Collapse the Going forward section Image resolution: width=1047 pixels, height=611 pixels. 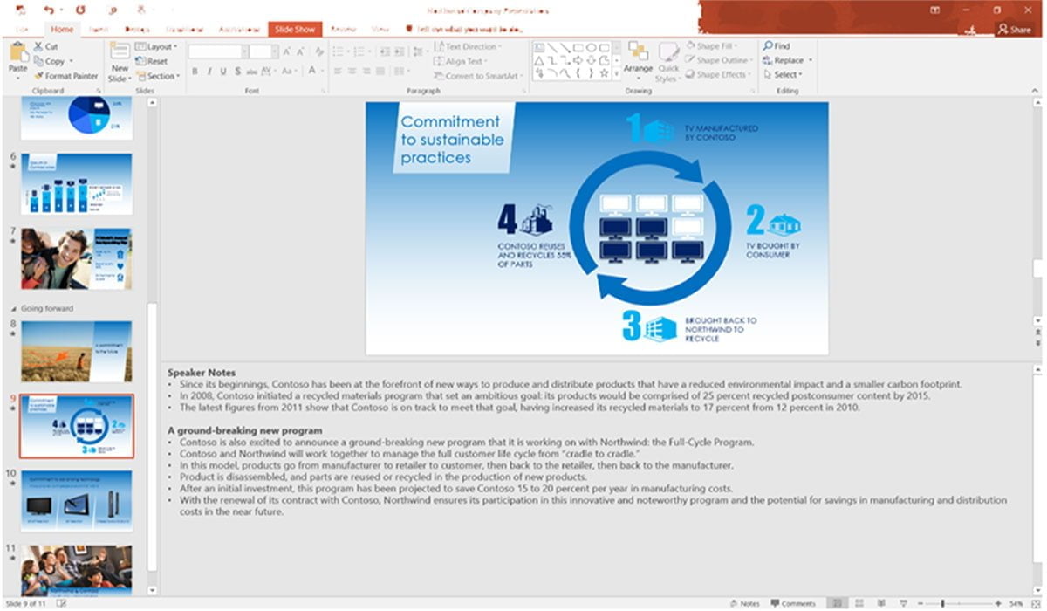(x=13, y=308)
